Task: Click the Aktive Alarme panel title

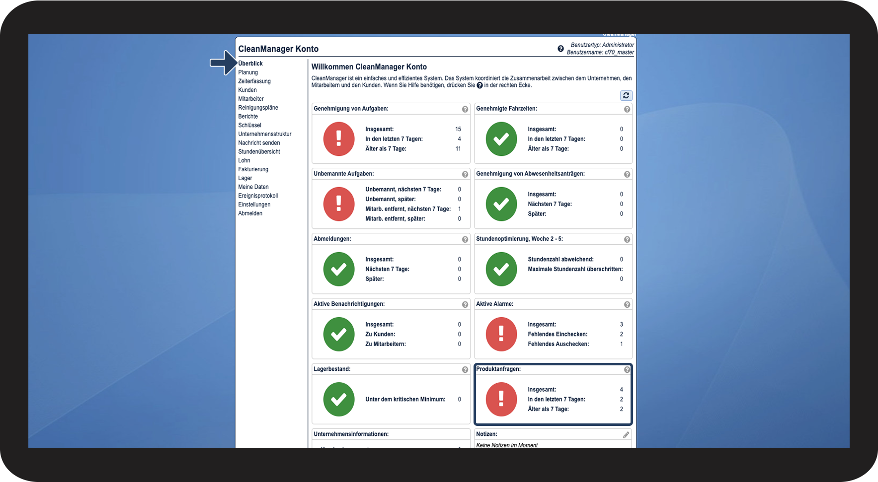Action: [x=495, y=304]
